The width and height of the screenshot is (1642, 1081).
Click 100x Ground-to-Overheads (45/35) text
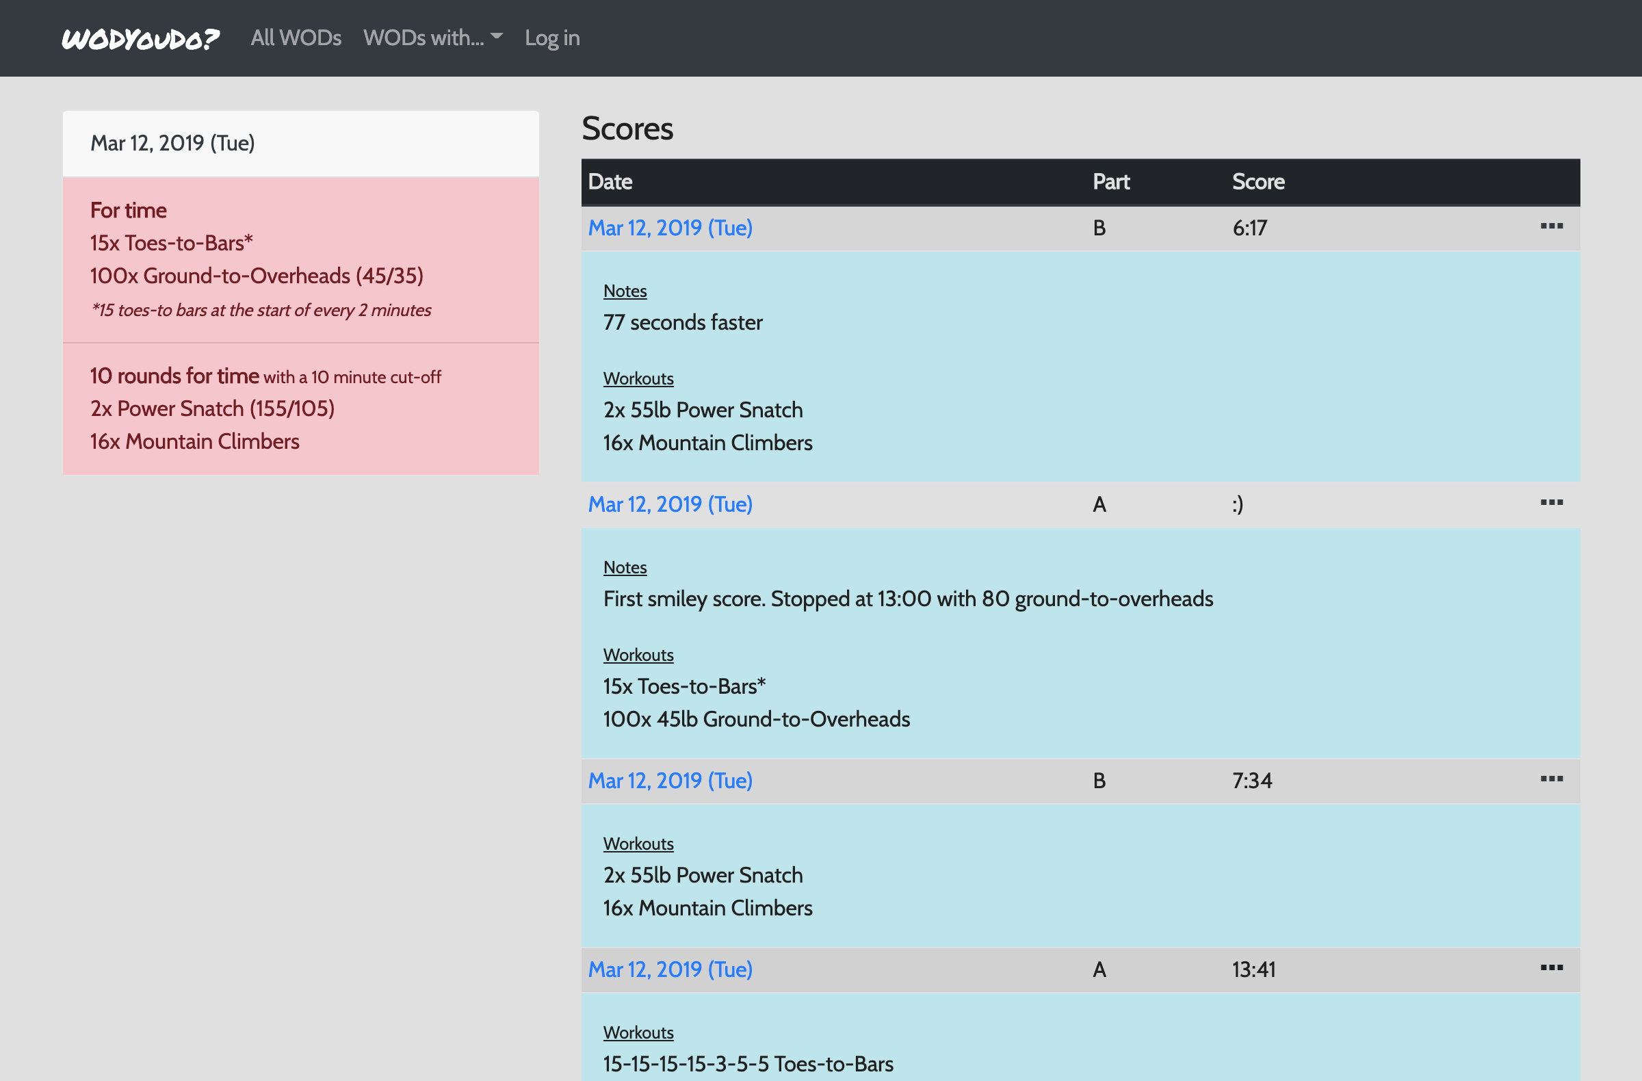coord(257,276)
